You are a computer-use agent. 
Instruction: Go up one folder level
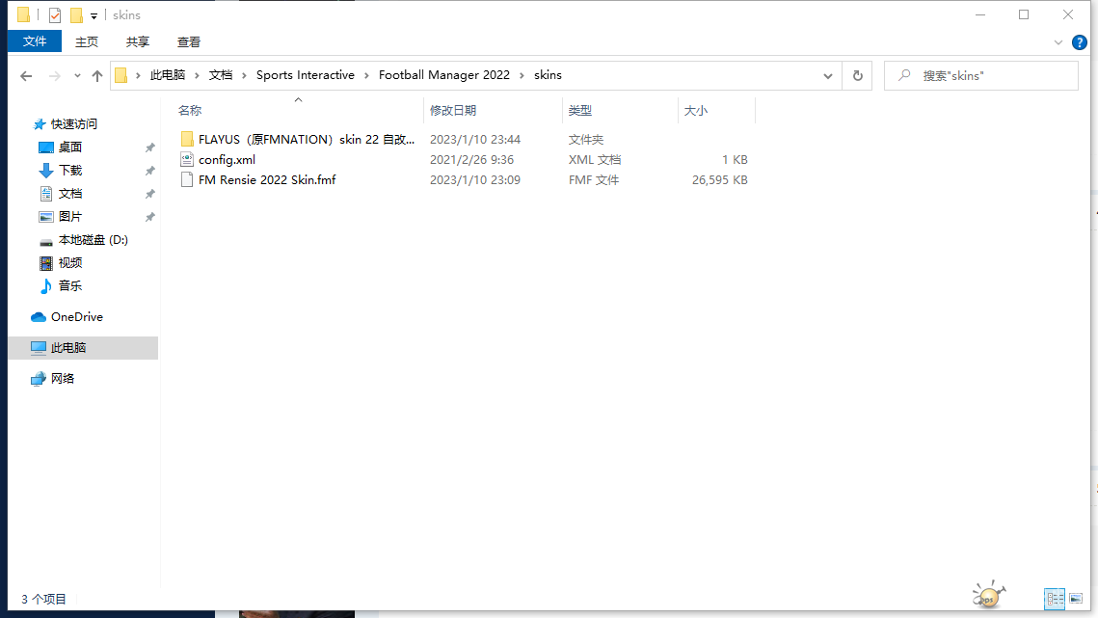[x=97, y=75]
